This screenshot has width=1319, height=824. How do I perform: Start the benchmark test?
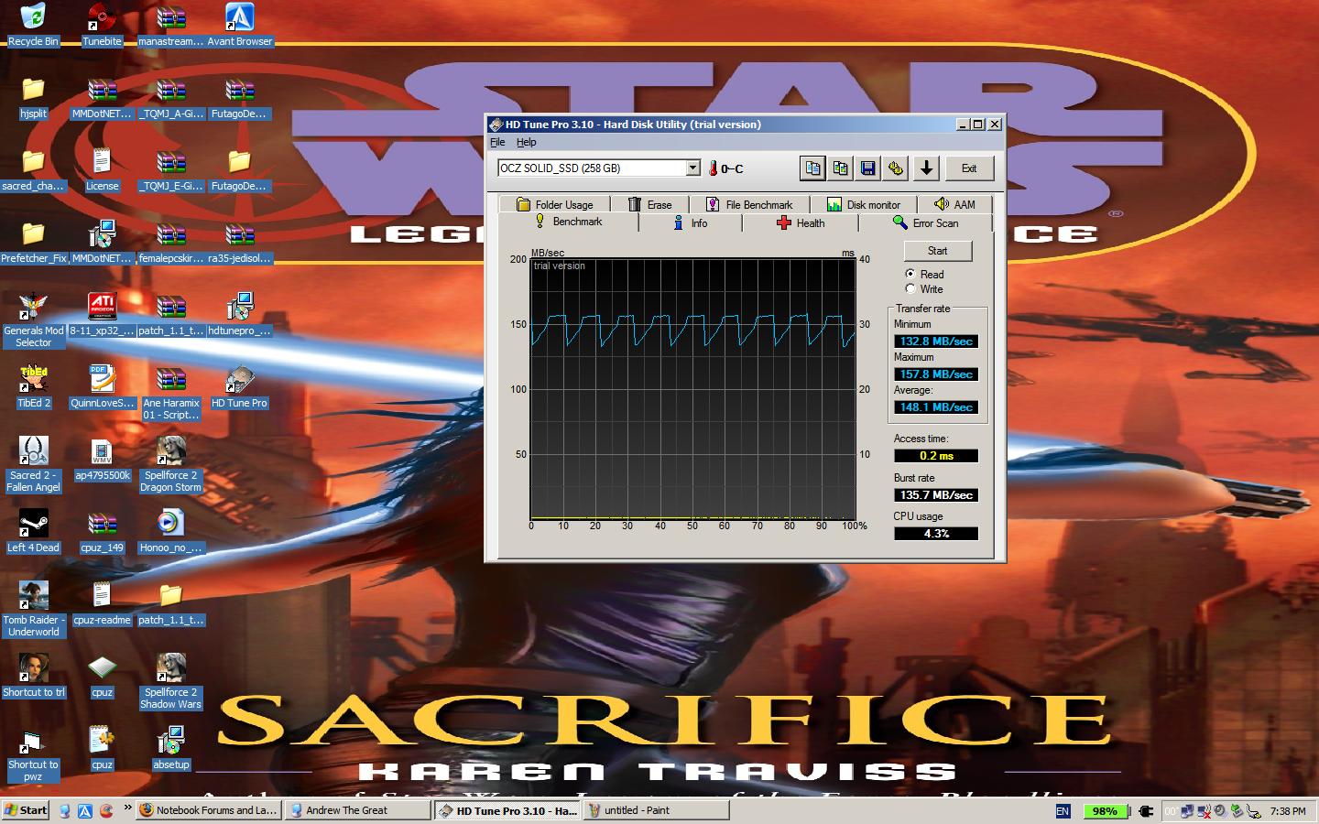(x=937, y=251)
